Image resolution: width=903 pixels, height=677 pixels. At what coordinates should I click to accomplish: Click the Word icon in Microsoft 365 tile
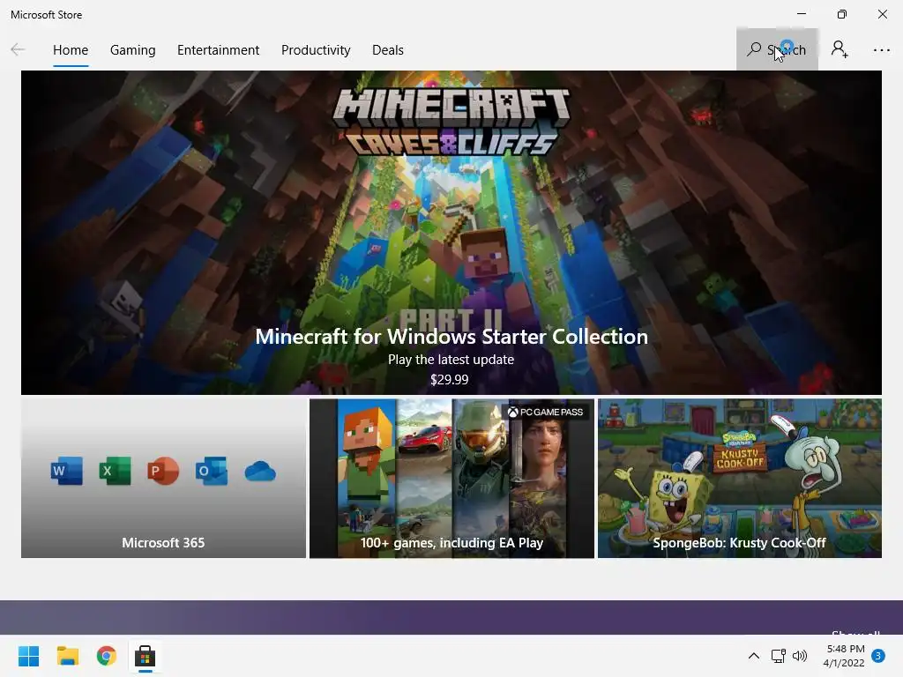click(66, 471)
